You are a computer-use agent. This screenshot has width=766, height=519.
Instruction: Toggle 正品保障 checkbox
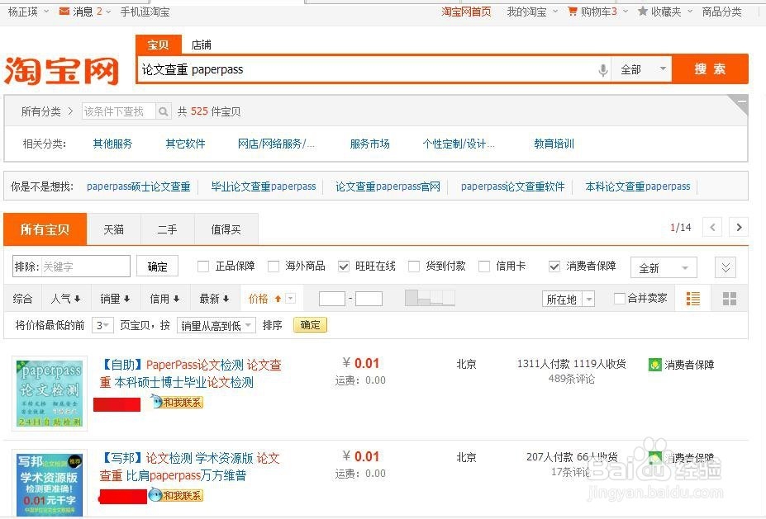202,267
